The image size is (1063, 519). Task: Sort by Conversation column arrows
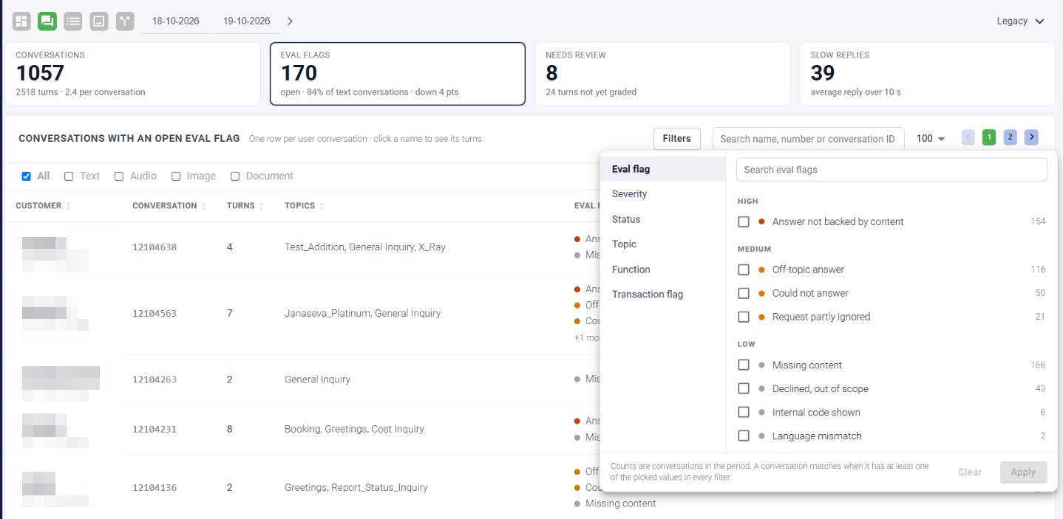pos(203,206)
